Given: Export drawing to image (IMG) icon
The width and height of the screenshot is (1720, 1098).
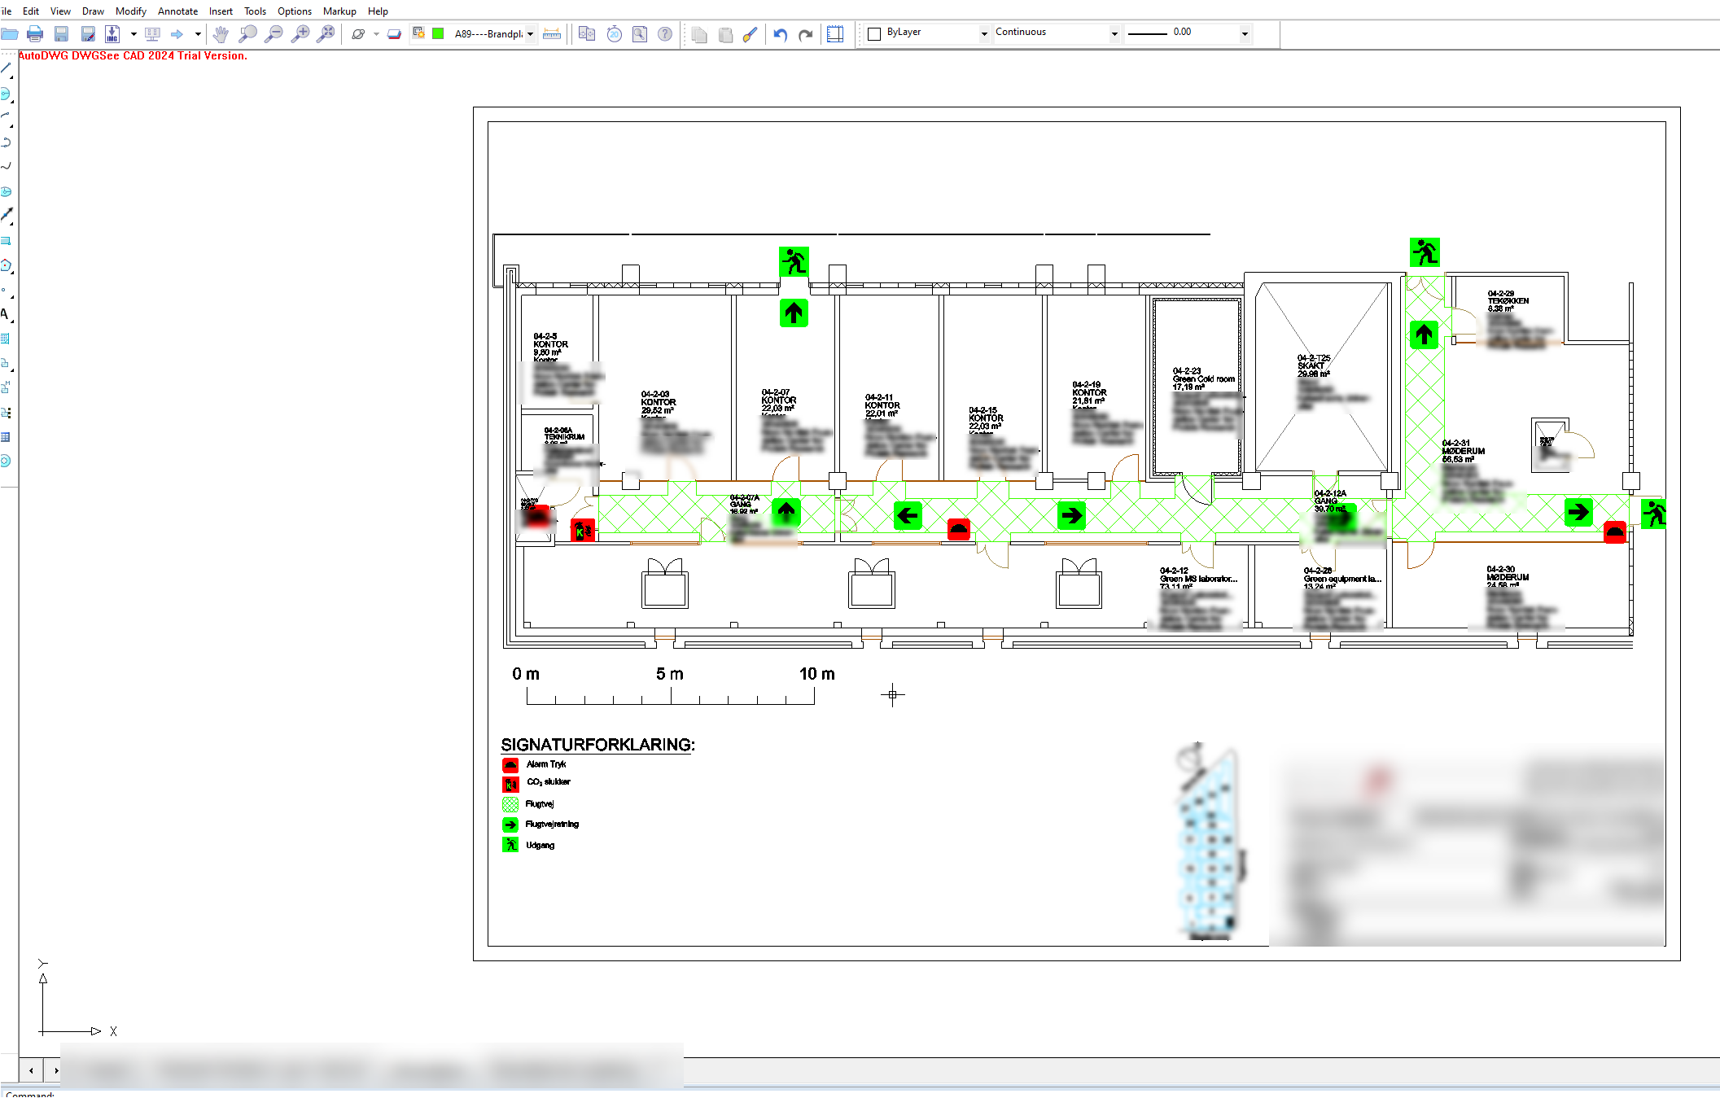Looking at the screenshot, I should (x=112, y=34).
